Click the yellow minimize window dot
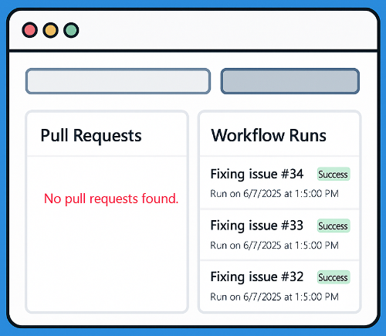This screenshot has height=336, width=386. pyautogui.click(x=50, y=30)
